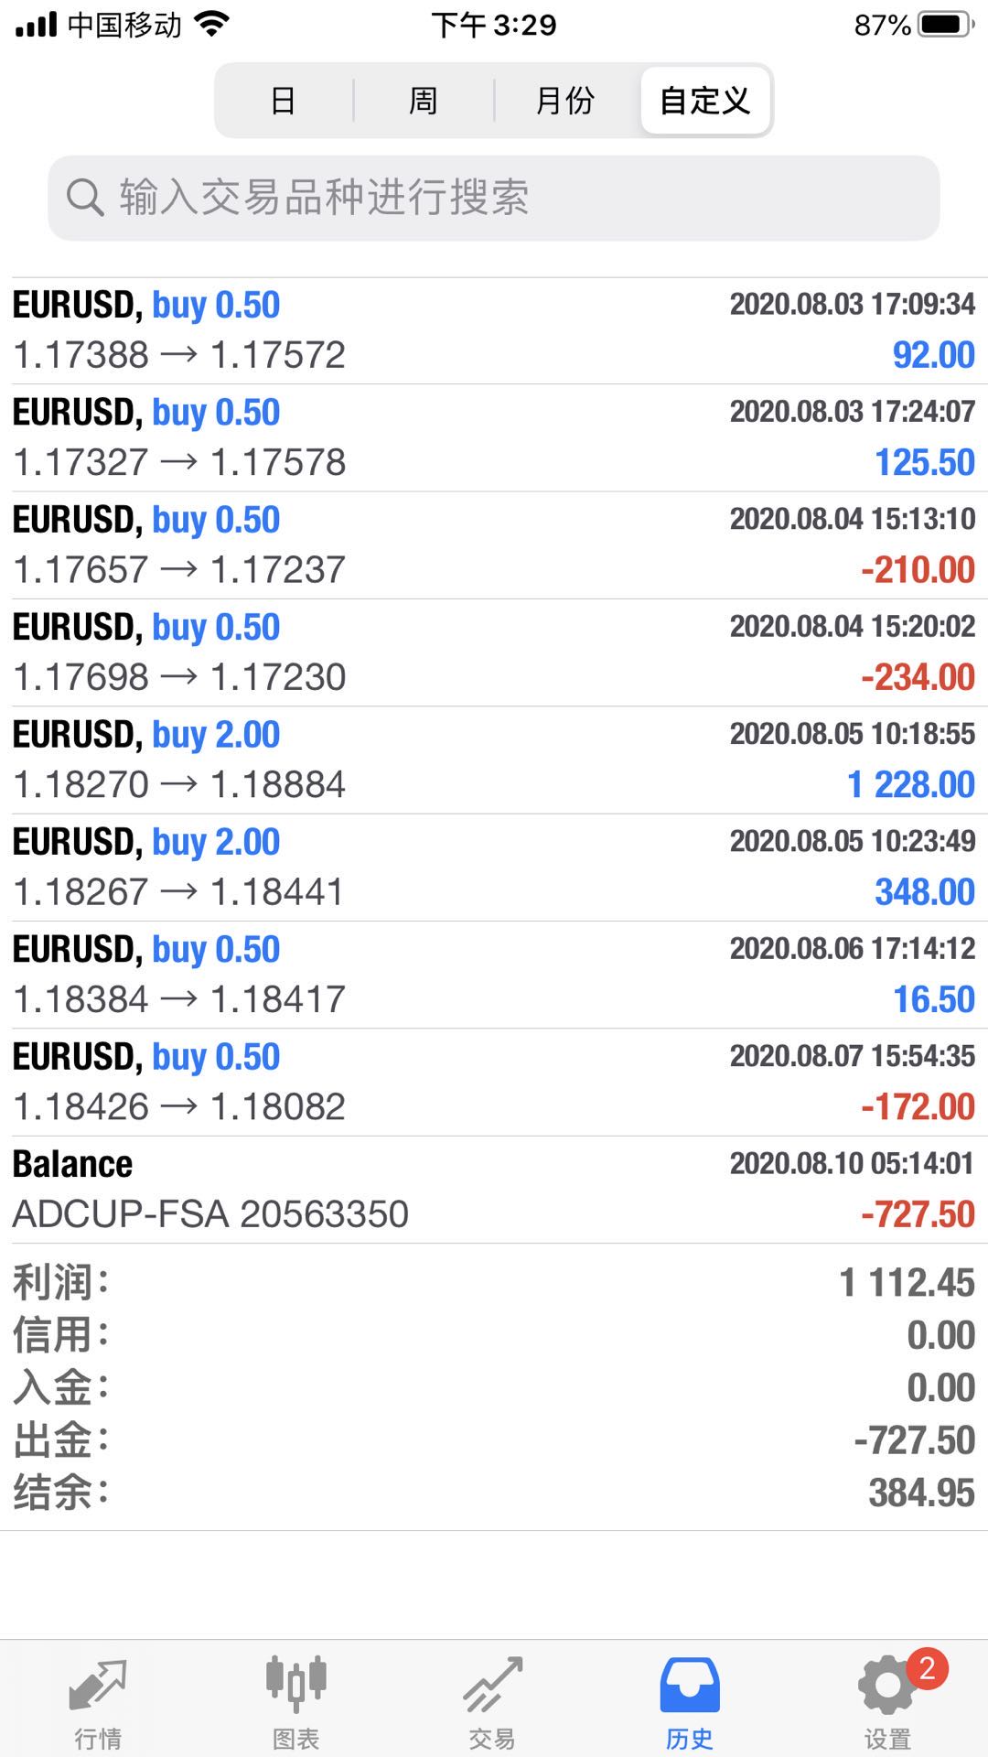Open the Trade (交易) trend icon
The height and width of the screenshot is (1757, 988).
pos(492,1686)
